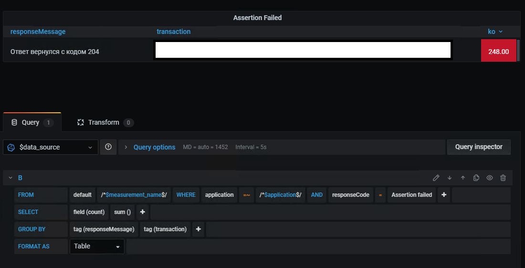Add WHERE condition plus button
This screenshot has width=525, height=268.
tap(444, 194)
